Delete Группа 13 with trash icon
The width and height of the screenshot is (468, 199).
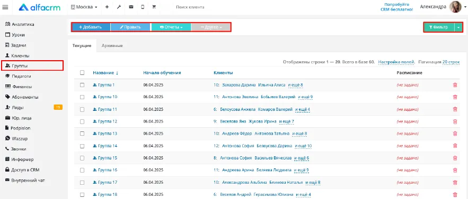tap(455, 134)
